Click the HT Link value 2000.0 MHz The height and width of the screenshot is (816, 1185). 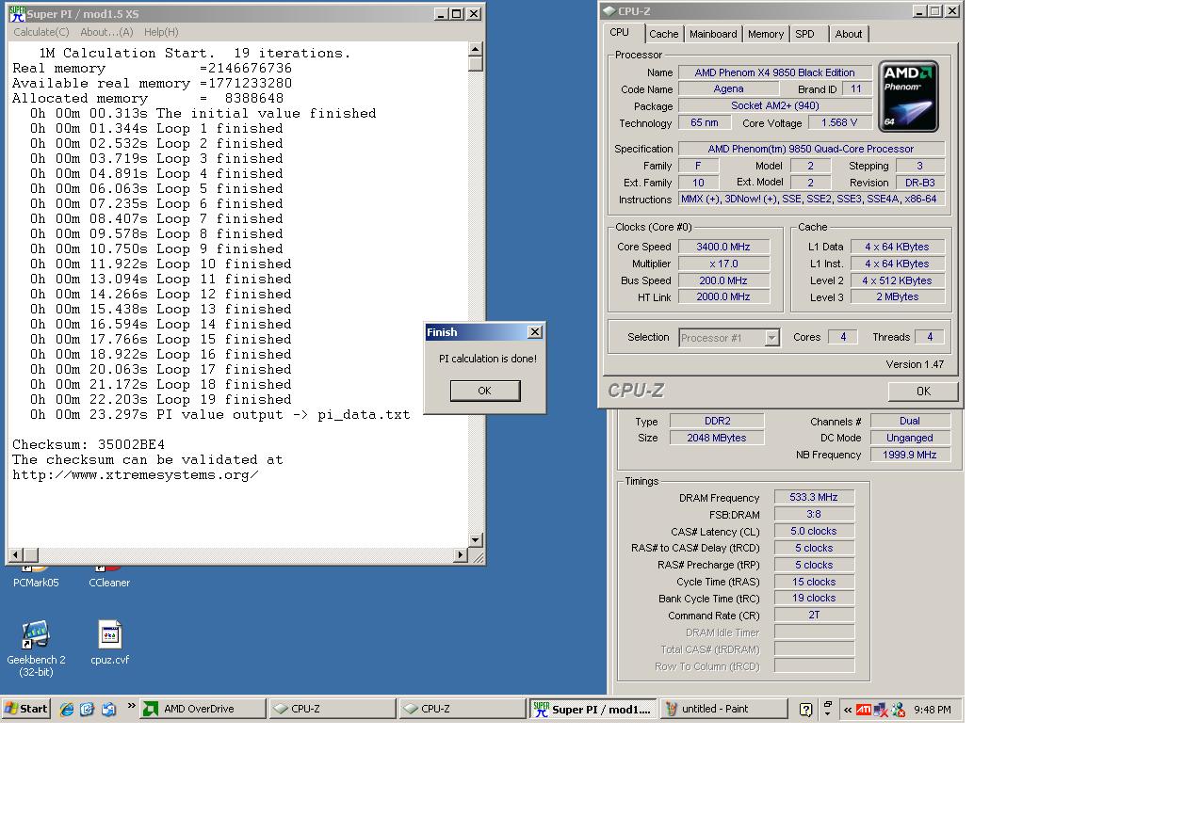[x=723, y=296]
